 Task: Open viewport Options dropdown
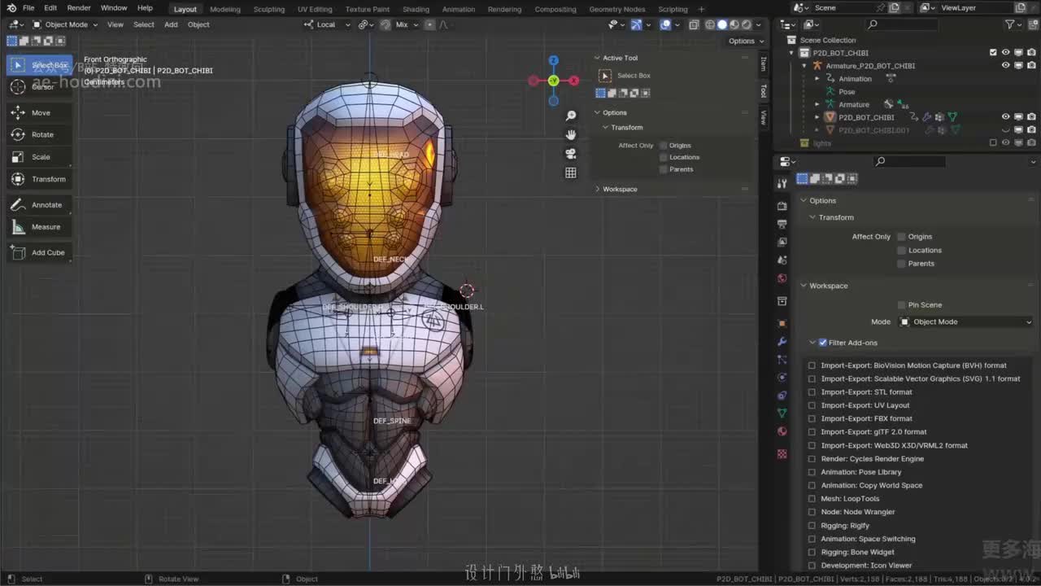746,41
